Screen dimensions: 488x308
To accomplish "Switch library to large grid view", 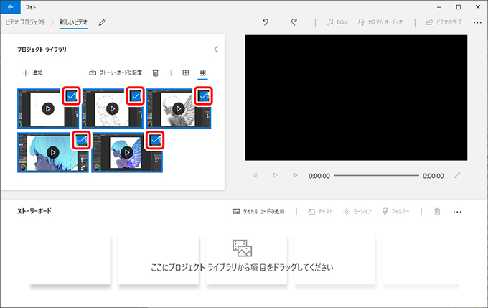I will 186,73.
